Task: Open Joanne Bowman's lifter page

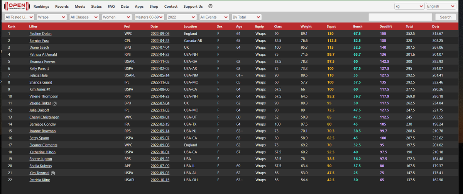Action: [42, 131]
